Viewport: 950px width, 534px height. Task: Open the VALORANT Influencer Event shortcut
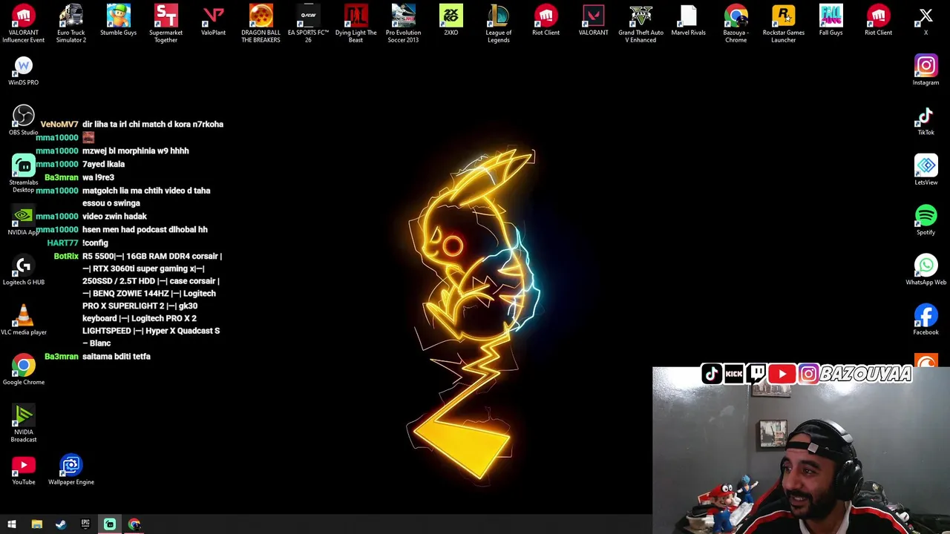24,24
